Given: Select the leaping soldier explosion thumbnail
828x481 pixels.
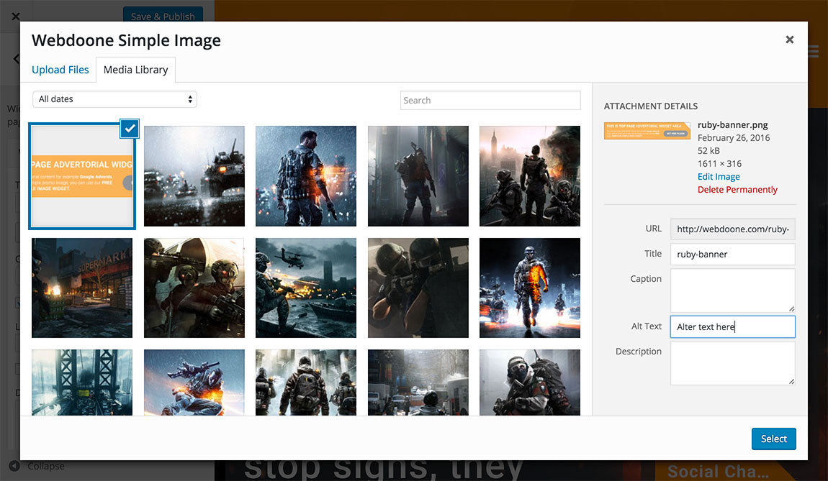Looking at the screenshot, I should (x=194, y=382).
